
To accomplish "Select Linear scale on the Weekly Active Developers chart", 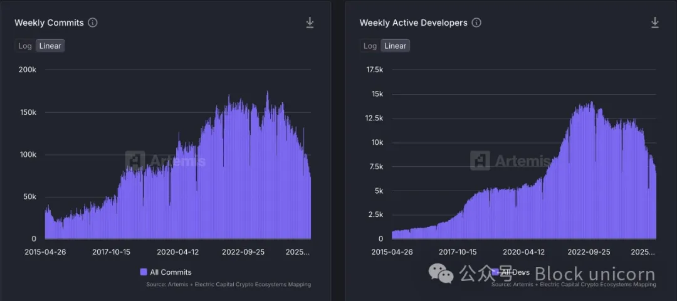I will coord(395,46).
